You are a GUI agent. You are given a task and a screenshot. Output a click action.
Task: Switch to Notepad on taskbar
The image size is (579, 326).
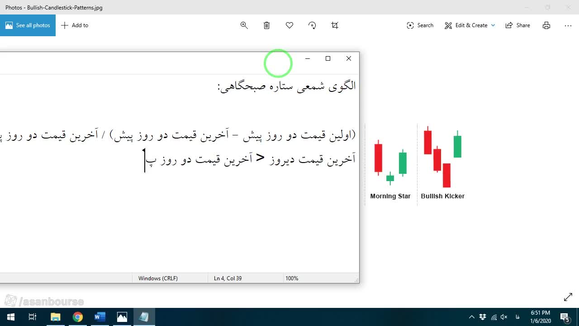tap(144, 317)
